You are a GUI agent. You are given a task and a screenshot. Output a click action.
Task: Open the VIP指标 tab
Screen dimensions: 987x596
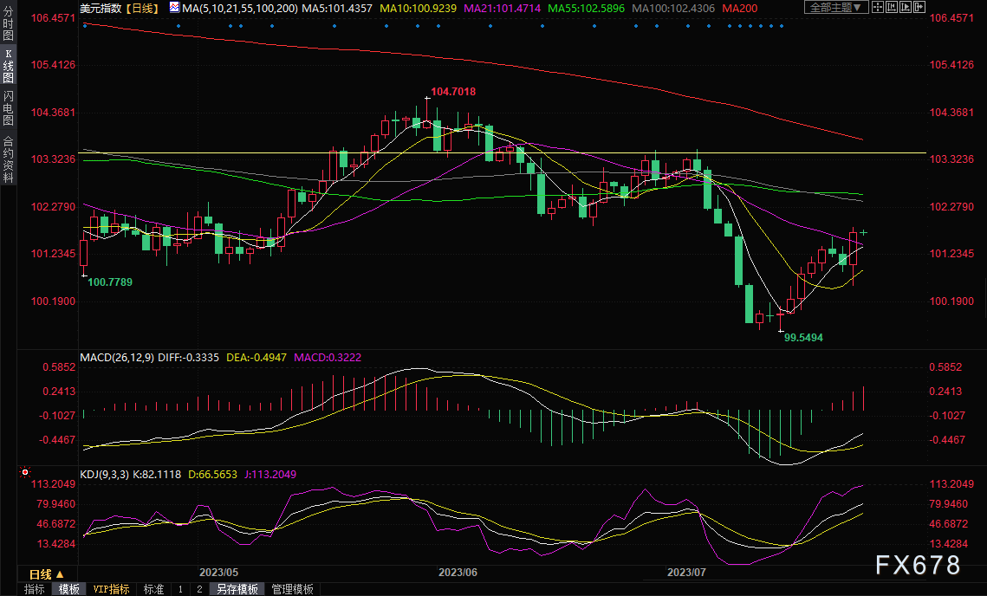111,589
